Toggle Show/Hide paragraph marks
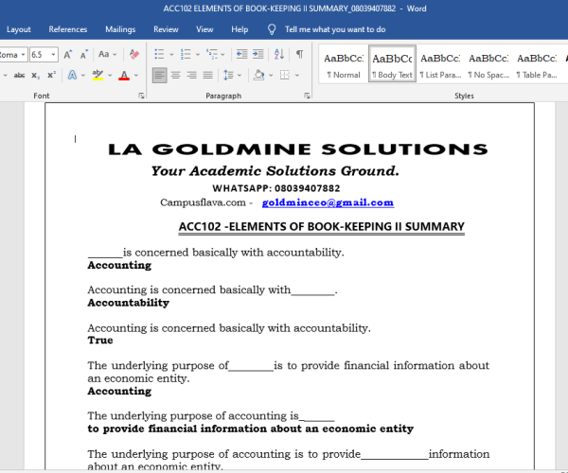This screenshot has height=473, width=568. tap(300, 55)
